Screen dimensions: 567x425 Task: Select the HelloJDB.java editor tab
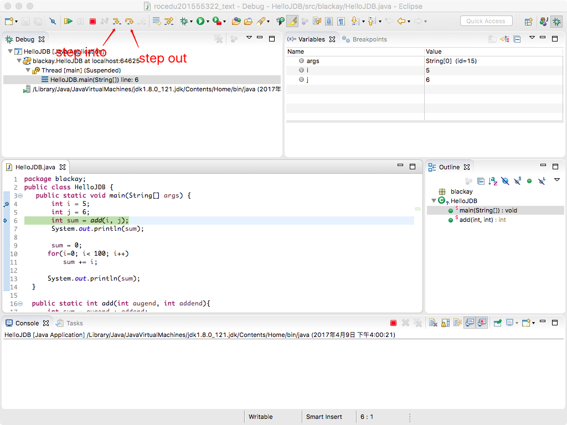click(35, 167)
